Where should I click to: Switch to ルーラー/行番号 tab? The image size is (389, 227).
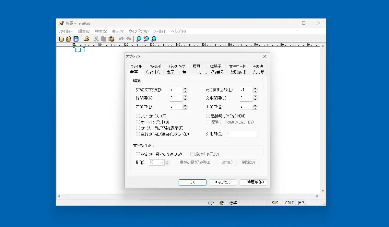click(x=211, y=72)
